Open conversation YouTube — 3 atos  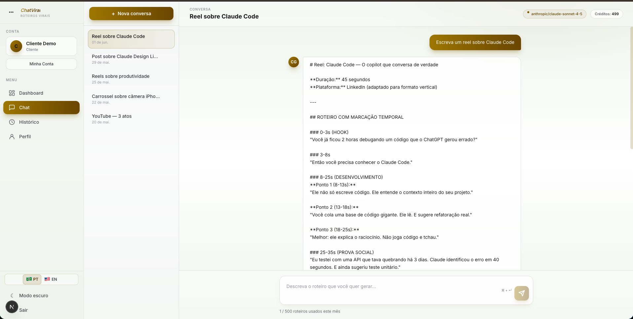coord(131,119)
